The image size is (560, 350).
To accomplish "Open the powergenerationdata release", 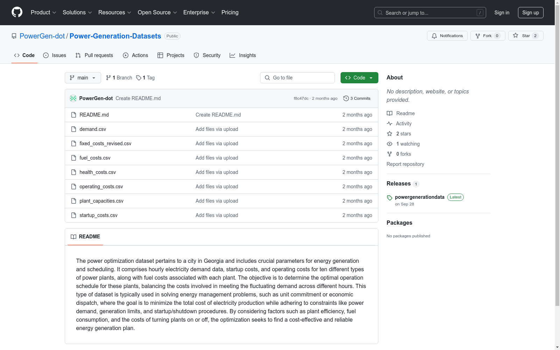I will pos(420,197).
